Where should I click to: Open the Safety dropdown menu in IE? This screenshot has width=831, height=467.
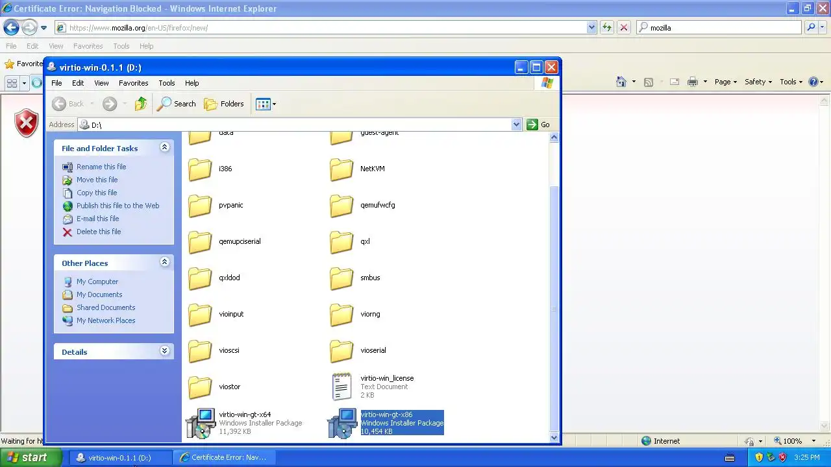point(758,82)
